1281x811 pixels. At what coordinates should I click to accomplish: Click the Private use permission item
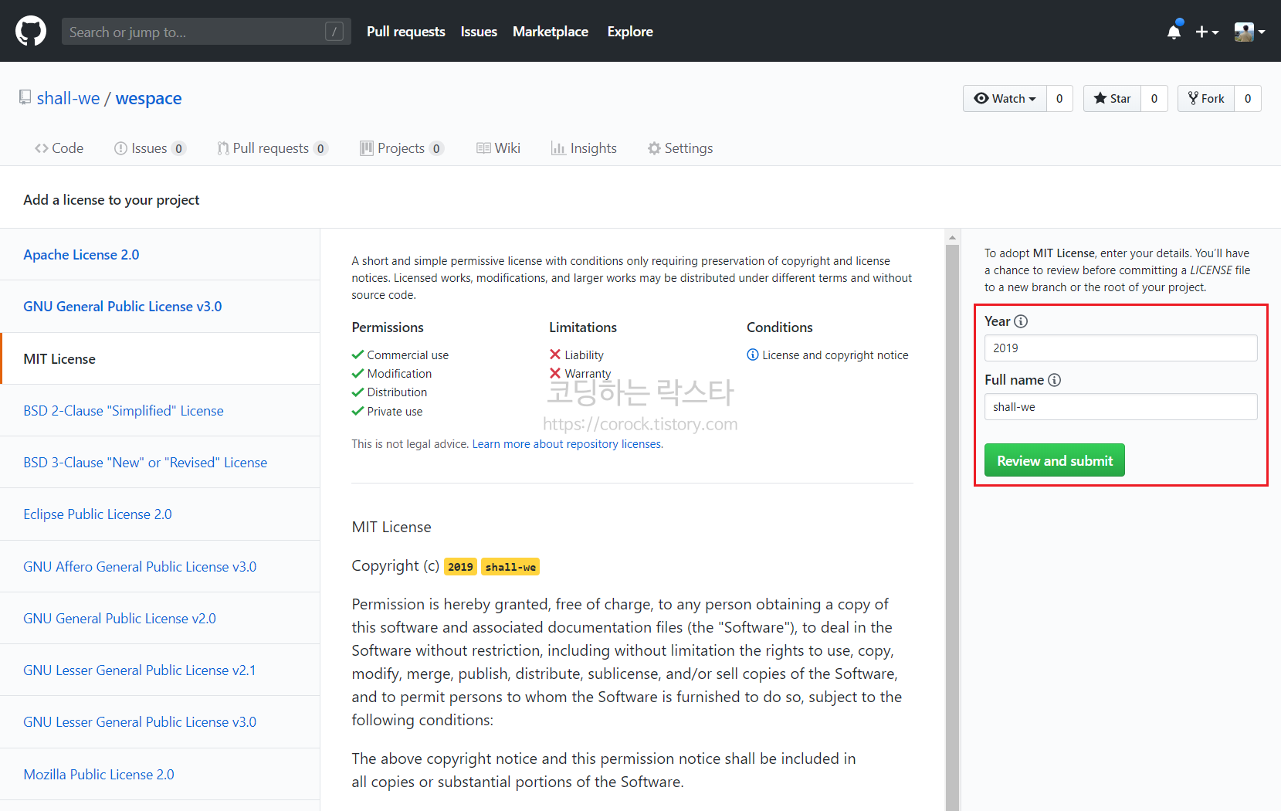[387, 411]
